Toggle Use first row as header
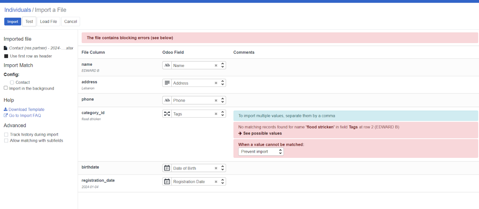This screenshot has width=479, height=209. (x=6, y=56)
